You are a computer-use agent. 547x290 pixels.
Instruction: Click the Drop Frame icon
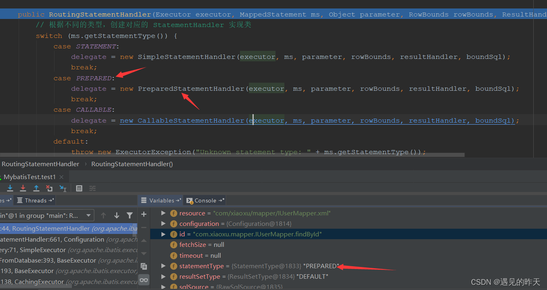click(x=49, y=188)
